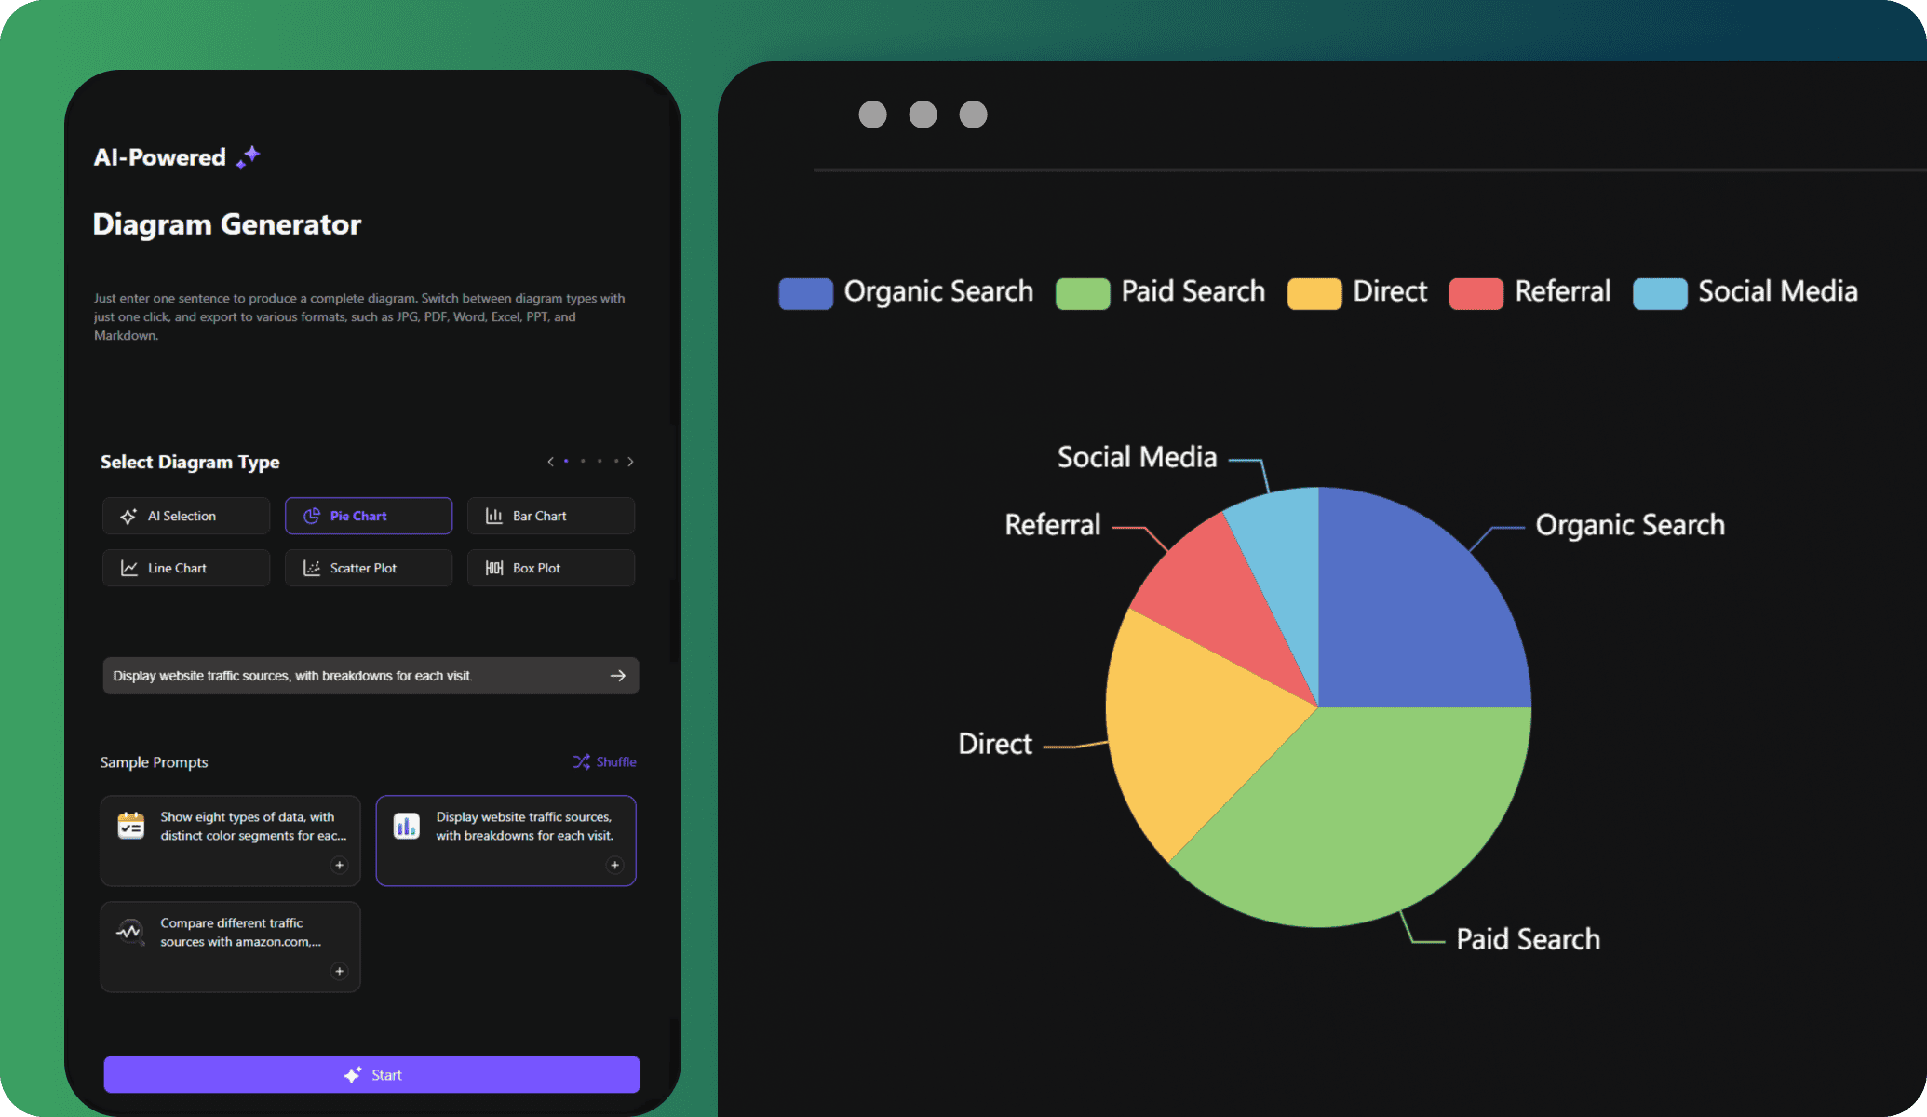Select the AI Selection diagram type
The height and width of the screenshot is (1117, 1927).
click(185, 515)
